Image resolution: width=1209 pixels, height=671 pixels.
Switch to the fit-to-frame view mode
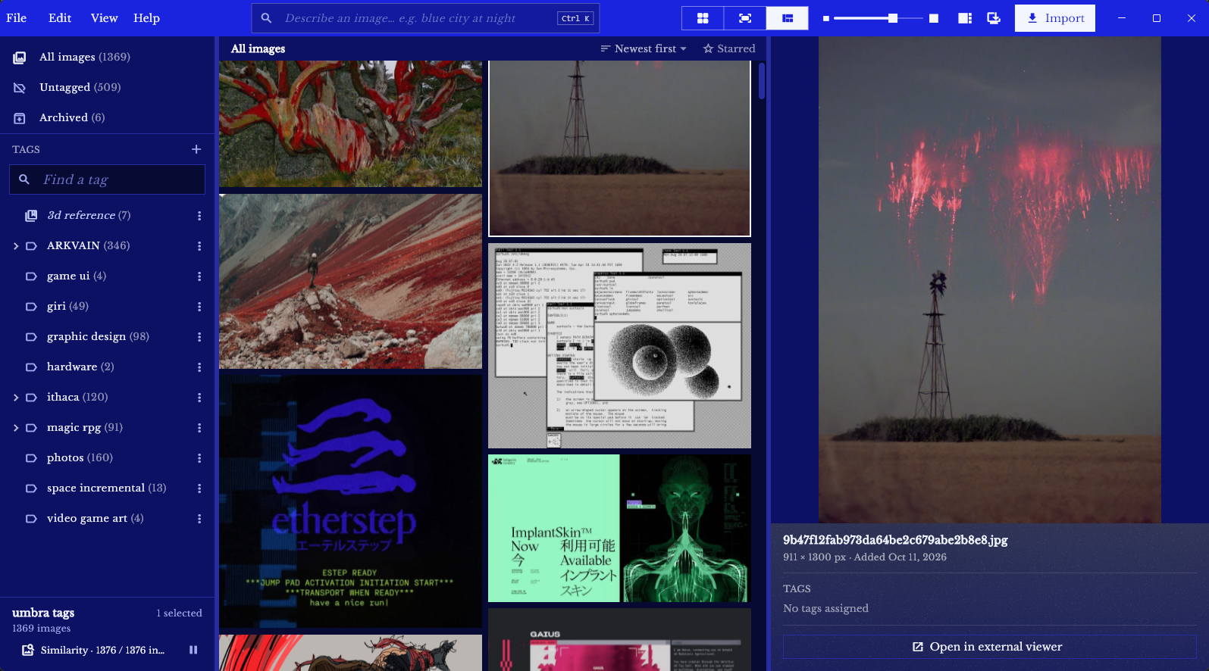745,18
